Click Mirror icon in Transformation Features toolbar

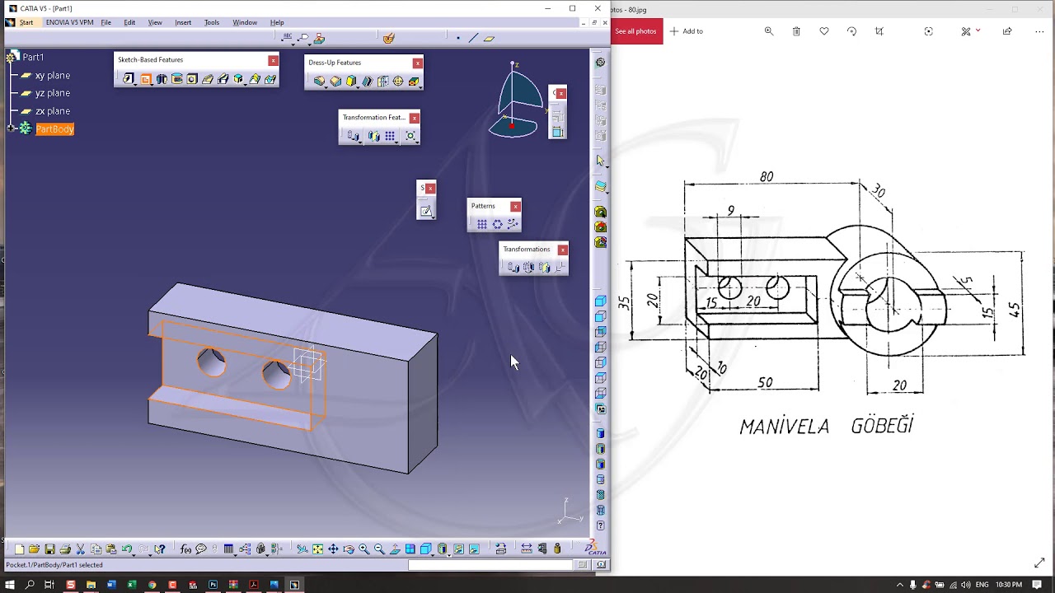click(374, 136)
